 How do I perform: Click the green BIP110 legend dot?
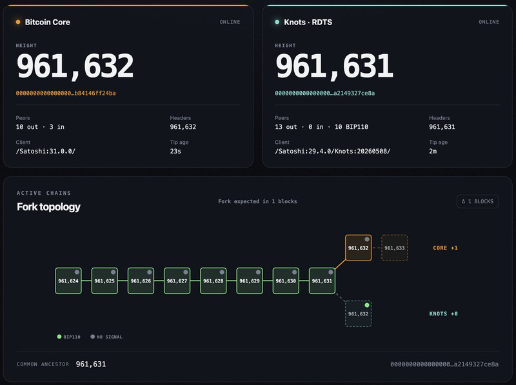[x=59, y=337]
